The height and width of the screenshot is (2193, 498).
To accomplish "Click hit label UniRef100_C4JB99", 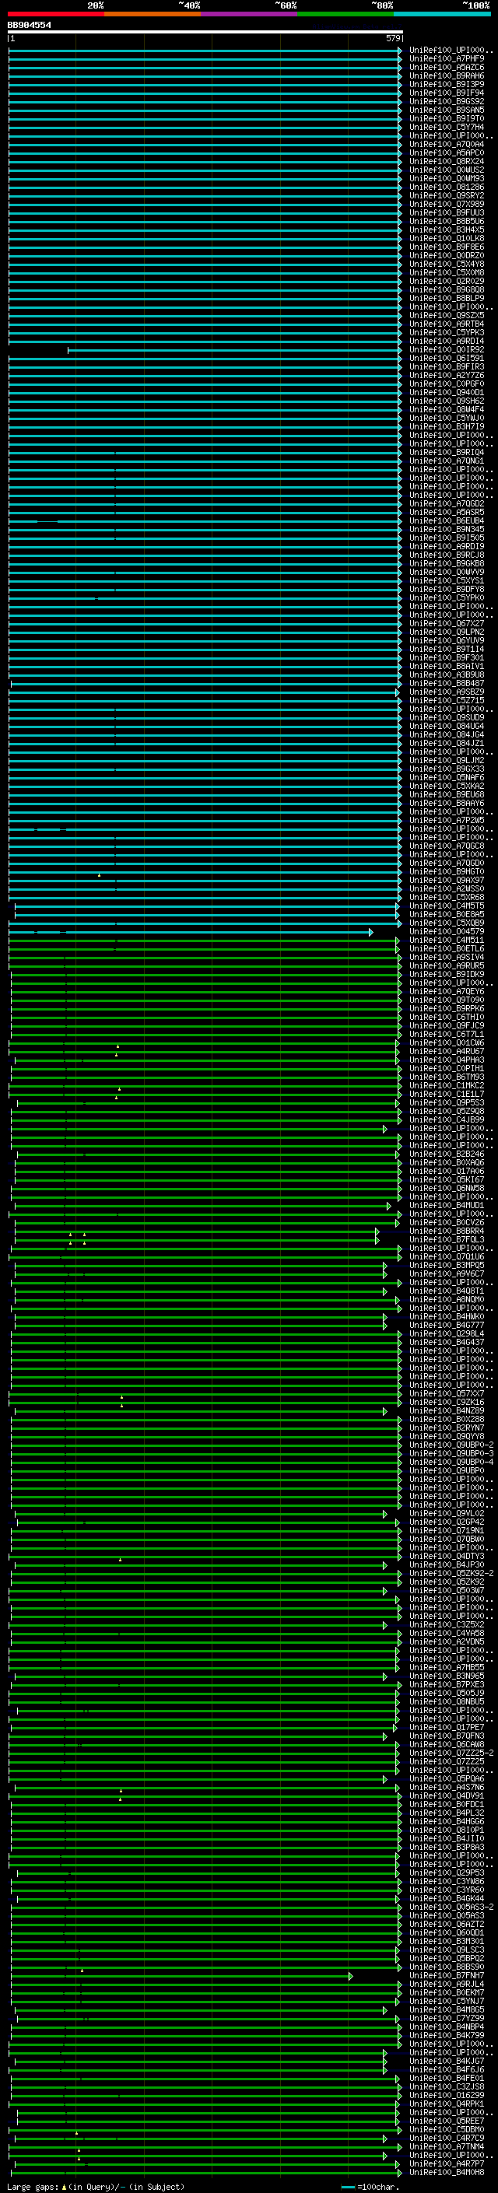I will 446,1119.
